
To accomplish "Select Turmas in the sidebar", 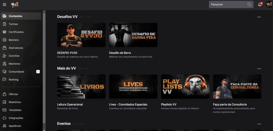I will [13, 24].
